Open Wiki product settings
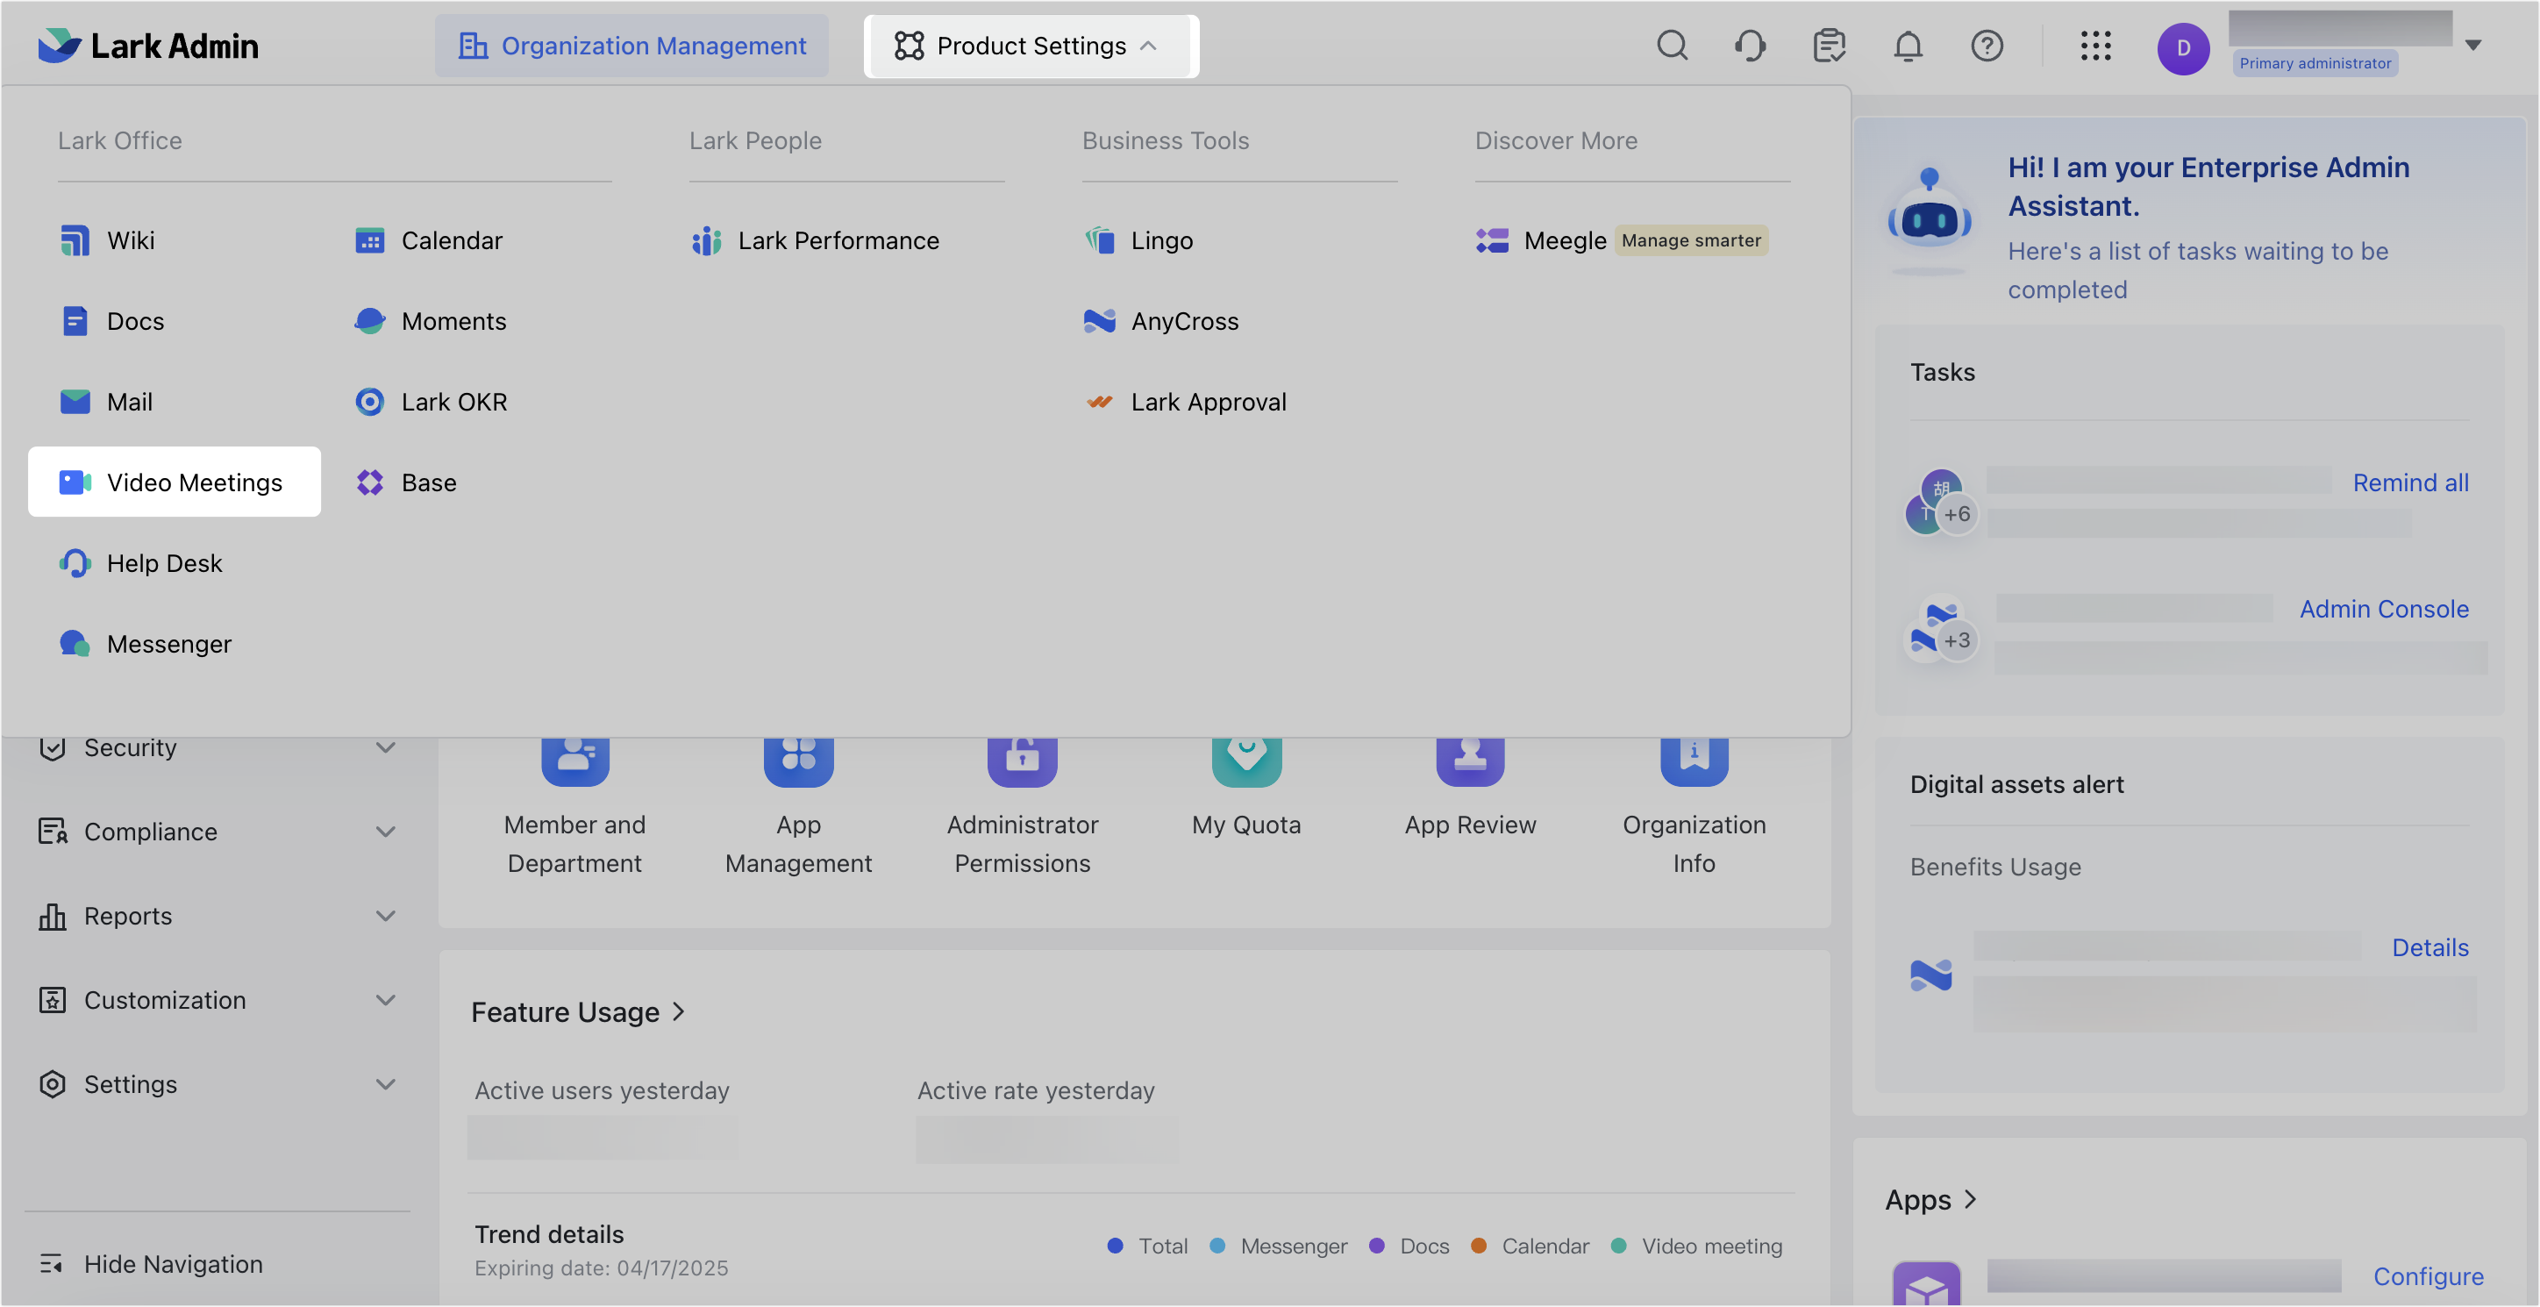The image size is (2540, 1307). click(x=108, y=239)
